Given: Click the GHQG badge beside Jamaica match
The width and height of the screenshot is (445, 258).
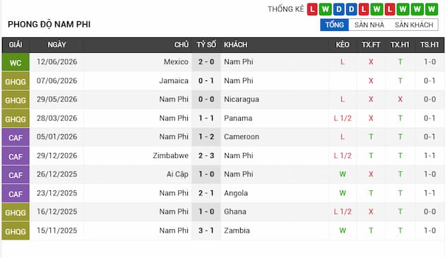Looking at the screenshot, I should click(x=16, y=81).
